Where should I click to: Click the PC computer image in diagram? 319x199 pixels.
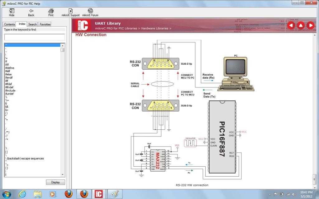coord(236,74)
